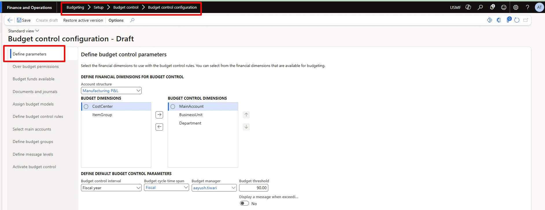Click the Budgeting breadcrumb link

click(75, 7)
